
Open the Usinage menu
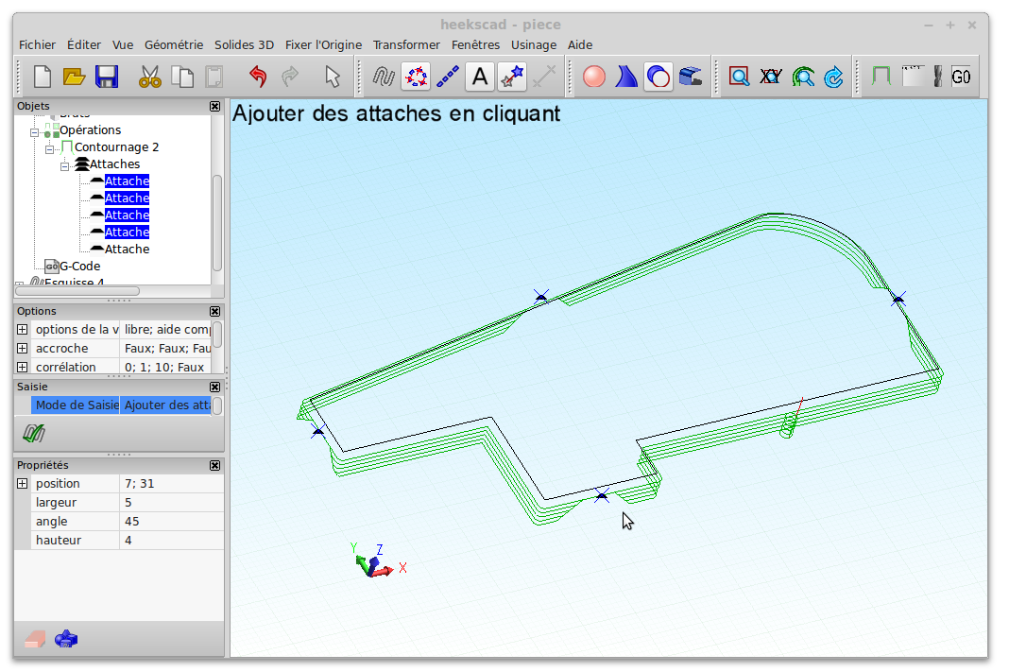pyautogui.click(x=533, y=44)
